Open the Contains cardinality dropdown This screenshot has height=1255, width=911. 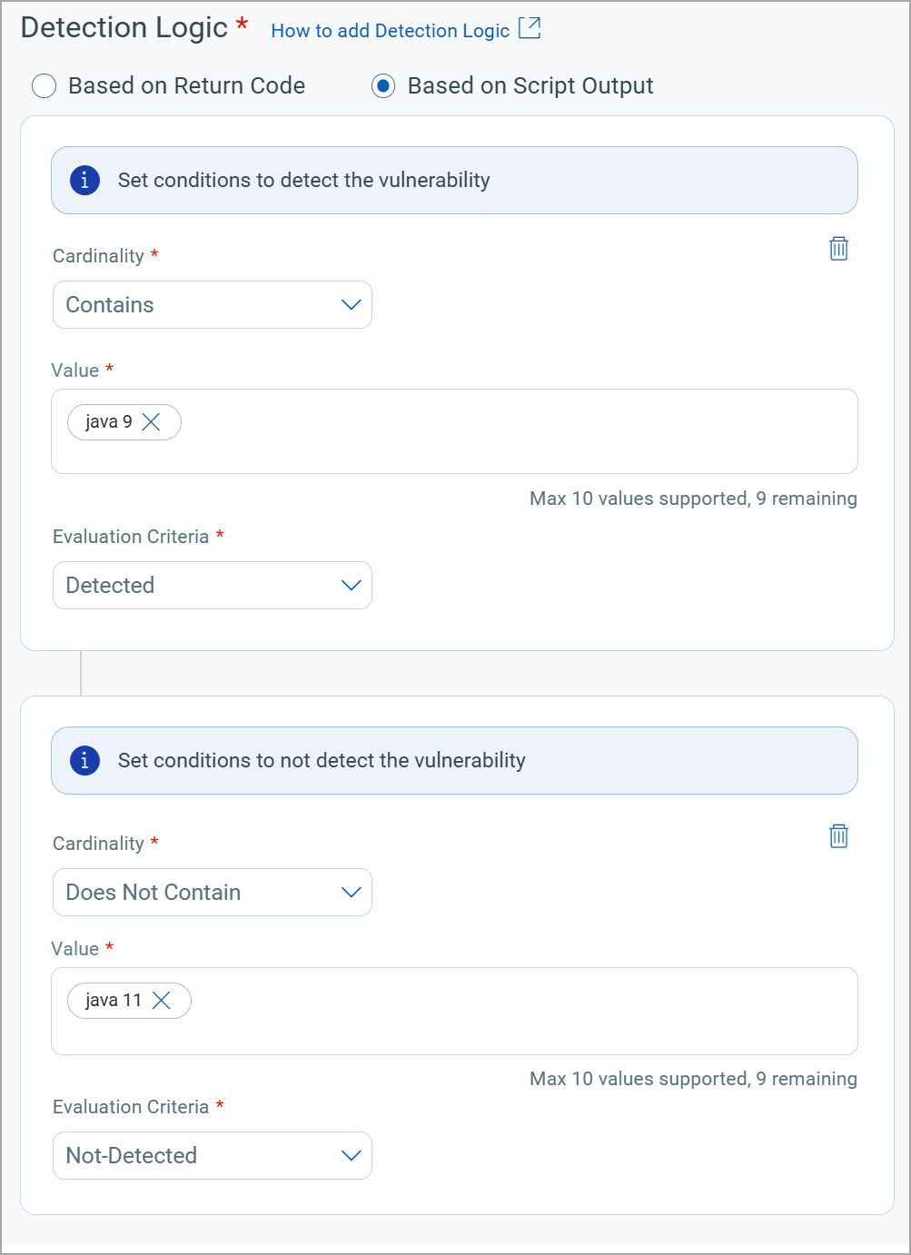coord(213,305)
